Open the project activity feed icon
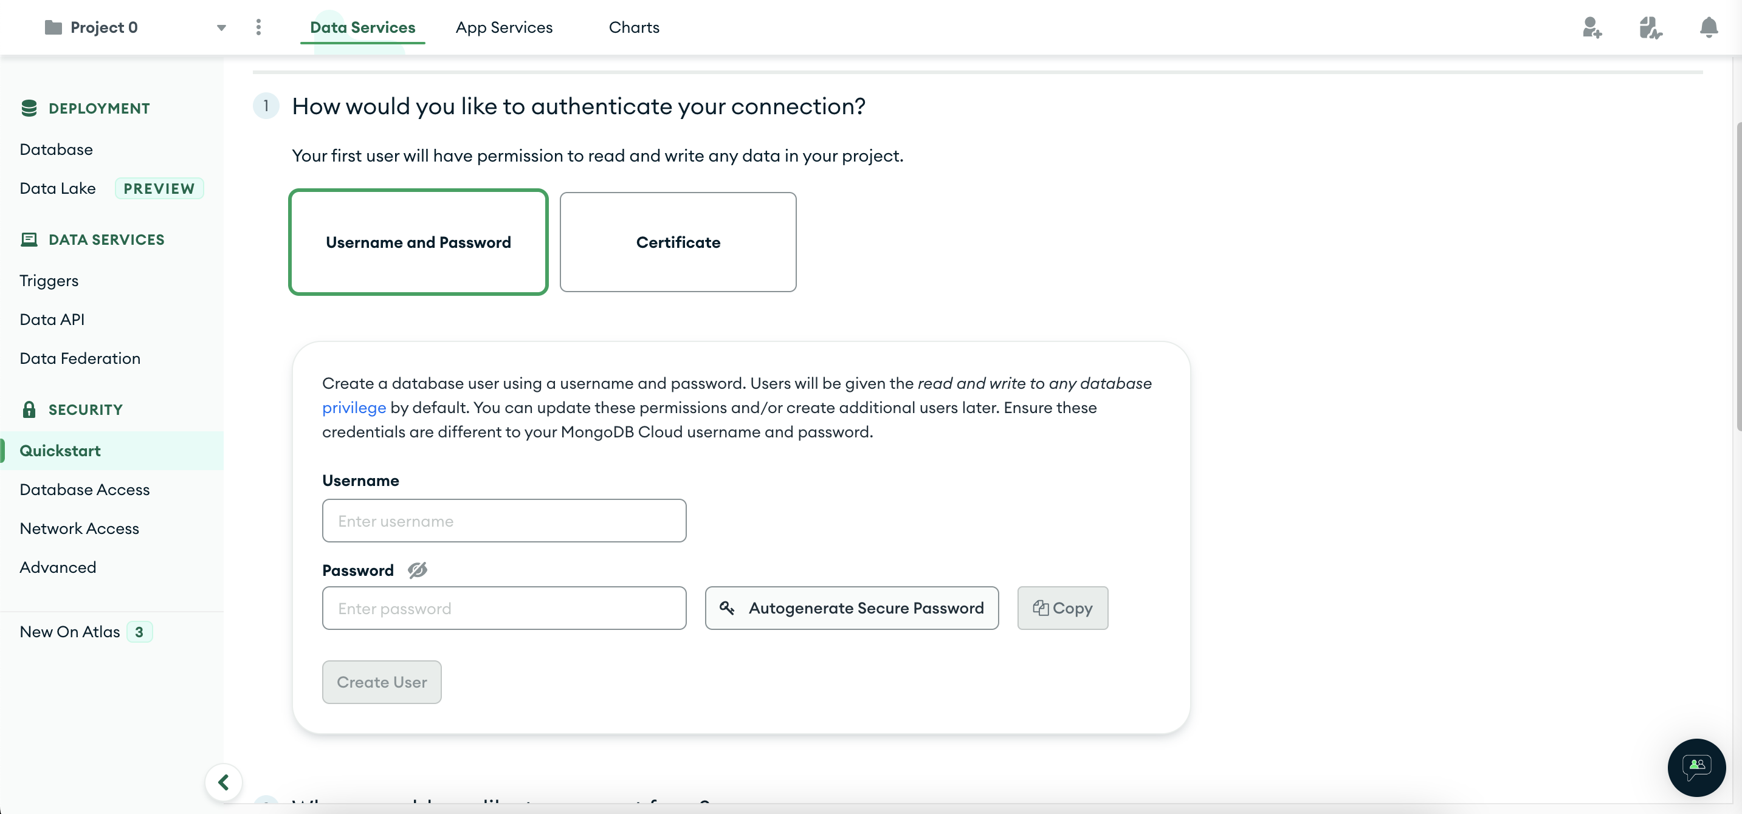1742x814 pixels. pyautogui.click(x=1651, y=28)
